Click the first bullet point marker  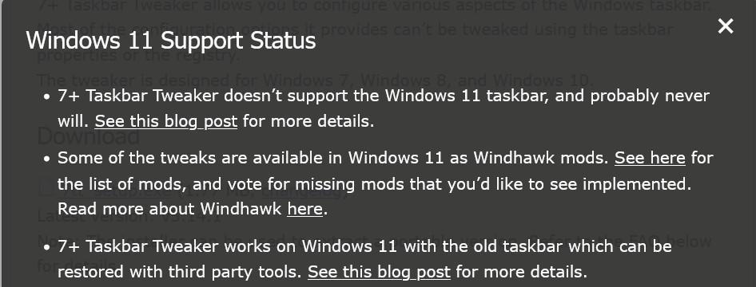(47, 96)
